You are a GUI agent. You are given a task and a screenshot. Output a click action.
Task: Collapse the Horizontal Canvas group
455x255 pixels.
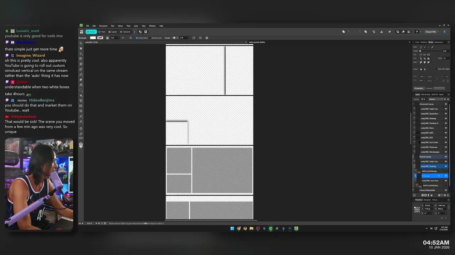coord(413,104)
